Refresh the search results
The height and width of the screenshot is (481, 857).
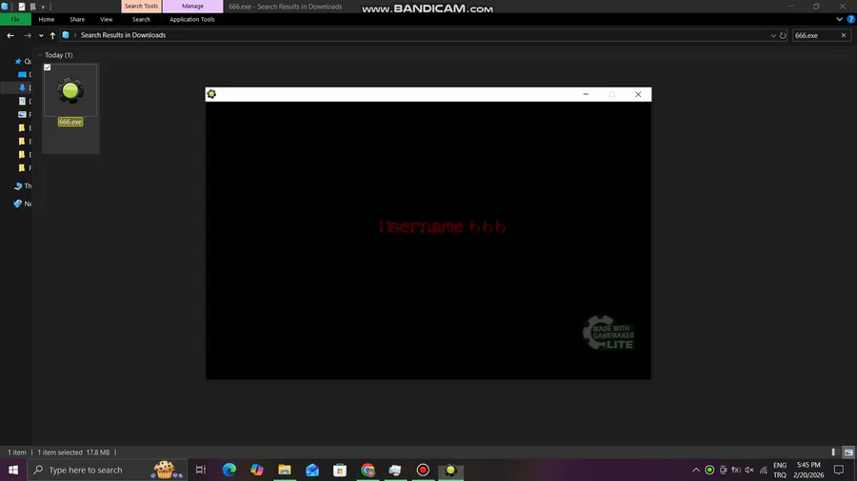pyautogui.click(x=783, y=35)
